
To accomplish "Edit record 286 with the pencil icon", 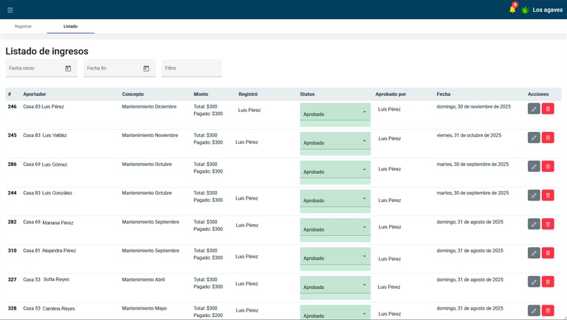I will click(x=534, y=167).
